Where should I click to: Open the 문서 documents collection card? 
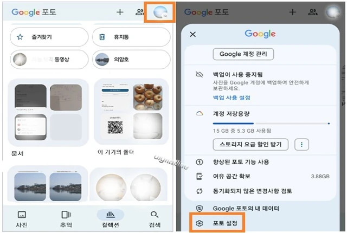[x=48, y=112]
